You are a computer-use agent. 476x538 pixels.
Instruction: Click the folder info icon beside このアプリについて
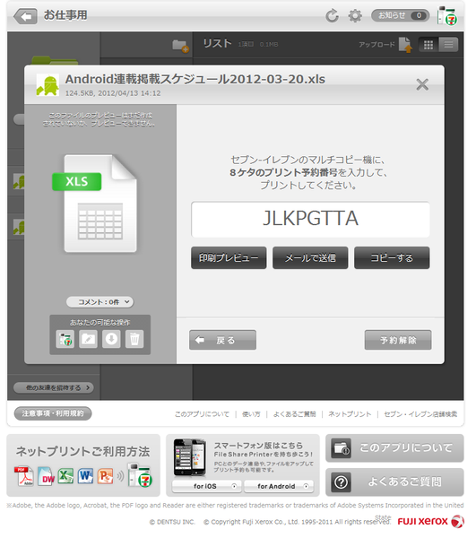pyautogui.click(x=341, y=448)
